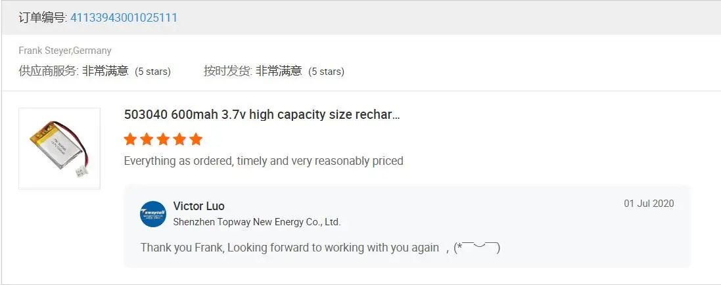The width and height of the screenshot is (721, 285).
Task: Select the third orange rating star
Action: [163, 139]
